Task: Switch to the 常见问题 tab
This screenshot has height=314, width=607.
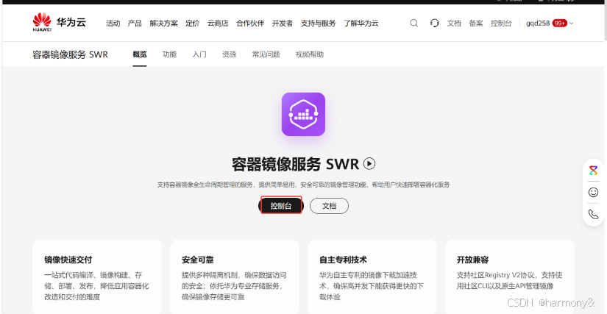Action: click(x=266, y=54)
